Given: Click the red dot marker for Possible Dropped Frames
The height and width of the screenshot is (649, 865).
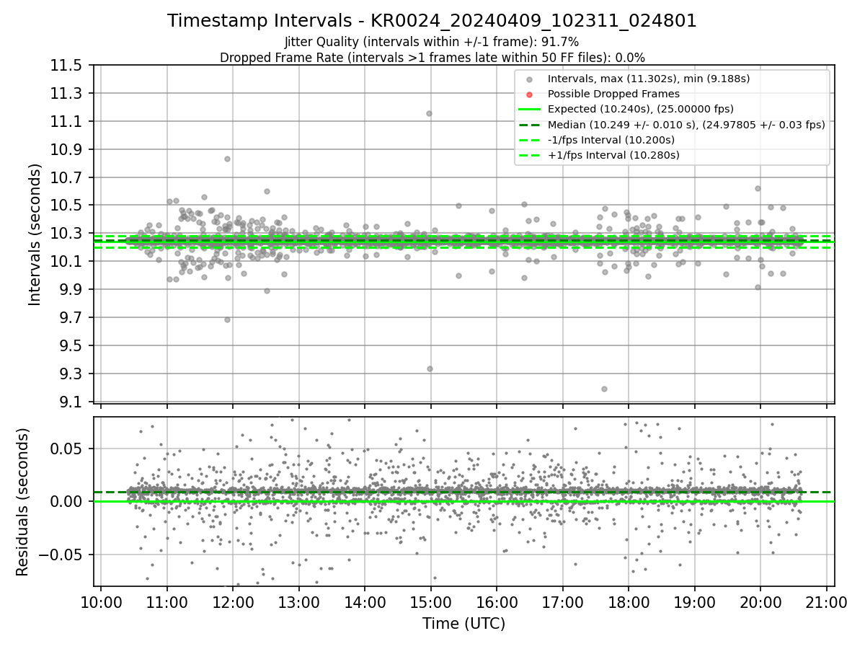Looking at the screenshot, I should click(530, 94).
